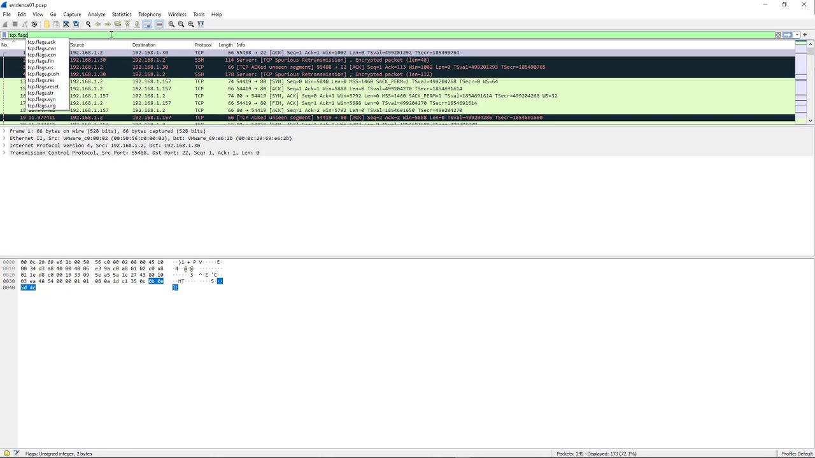This screenshot has width=815, height=458.
Task: Edit capture file comment status icon
Action: tap(17, 454)
